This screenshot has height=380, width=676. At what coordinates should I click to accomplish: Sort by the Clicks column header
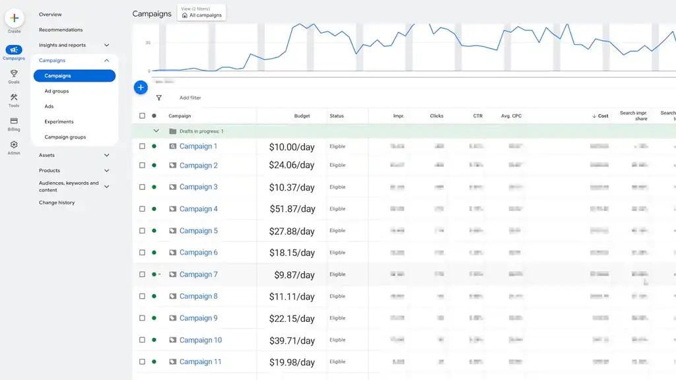click(437, 116)
